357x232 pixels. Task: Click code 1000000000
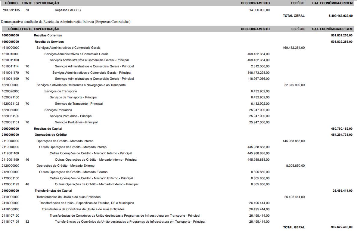[10, 35]
